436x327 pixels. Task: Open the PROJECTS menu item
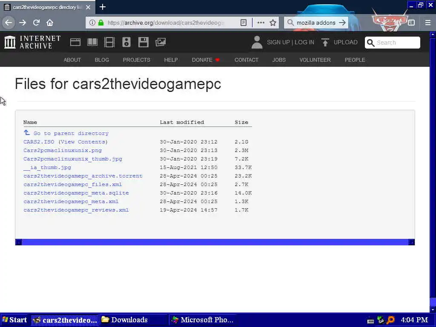pyautogui.click(x=137, y=60)
